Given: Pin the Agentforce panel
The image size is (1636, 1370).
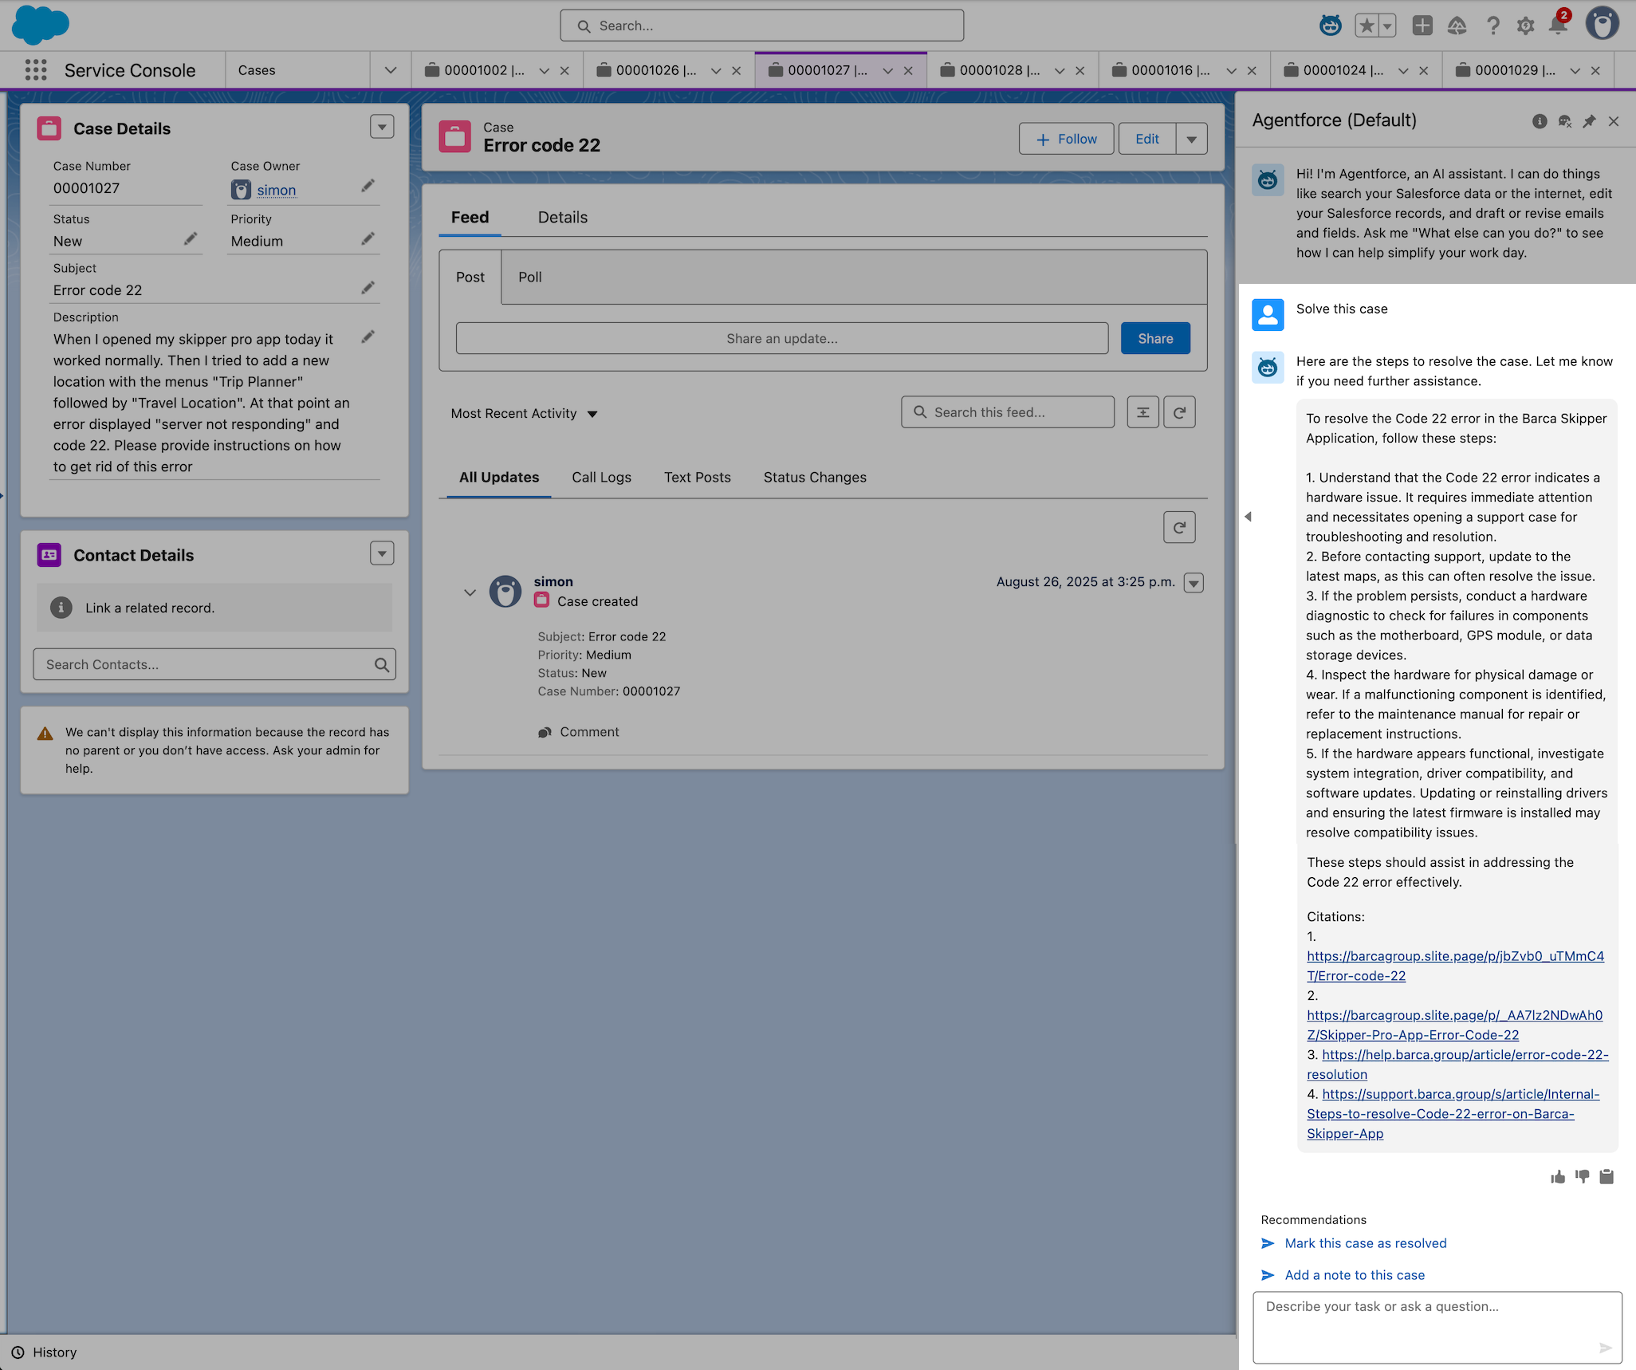Looking at the screenshot, I should [x=1589, y=121].
